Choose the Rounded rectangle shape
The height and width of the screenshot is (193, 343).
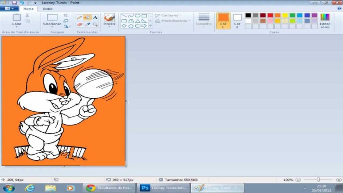(124, 21)
